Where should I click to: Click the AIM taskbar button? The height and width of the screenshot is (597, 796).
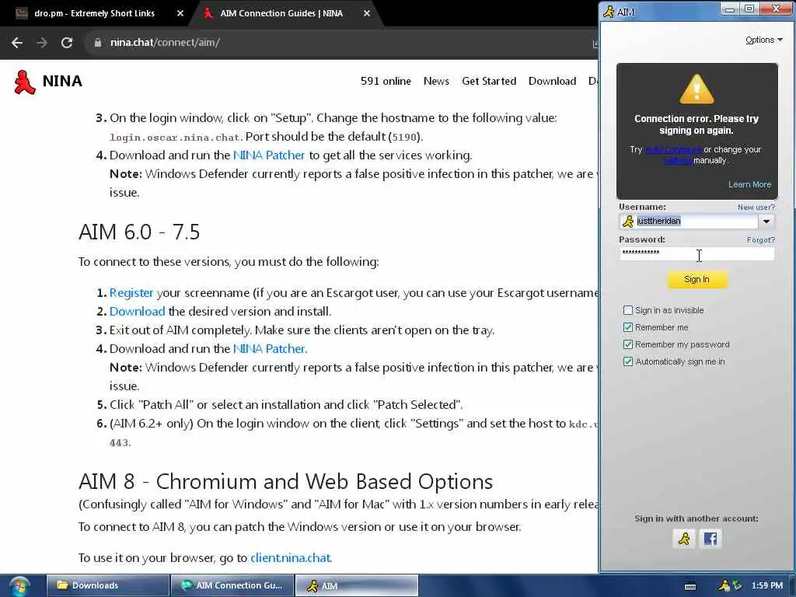pos(356,585)
